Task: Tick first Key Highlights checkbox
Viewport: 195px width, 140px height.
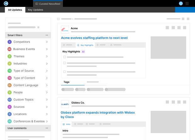Action: (64, 57)
